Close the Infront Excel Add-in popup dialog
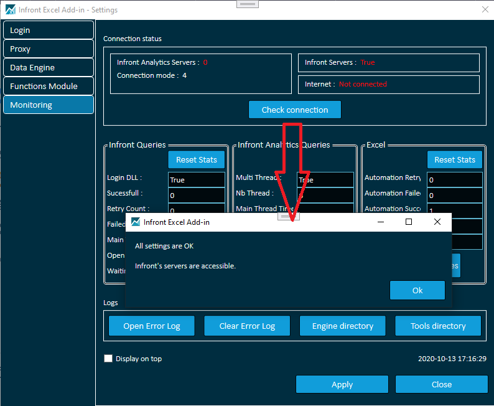 (x=437, y=222)
